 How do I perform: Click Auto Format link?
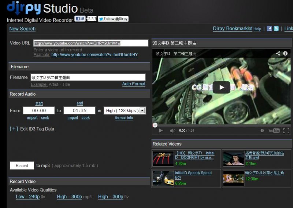coord(134,84)
